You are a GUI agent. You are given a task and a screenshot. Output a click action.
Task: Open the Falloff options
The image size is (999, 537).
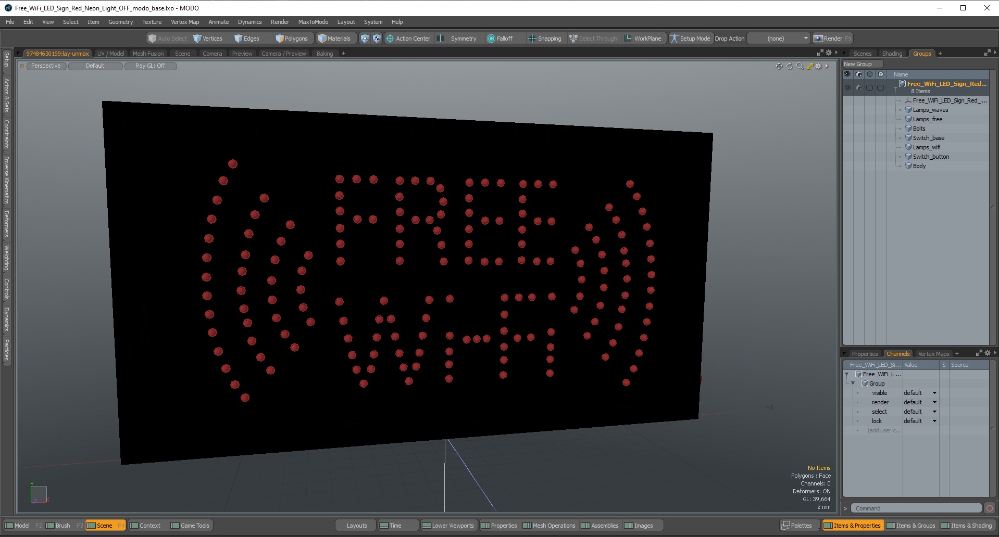point(500,39)
